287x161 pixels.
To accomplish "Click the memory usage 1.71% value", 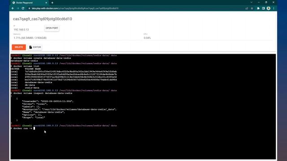I will pos(30,38).
